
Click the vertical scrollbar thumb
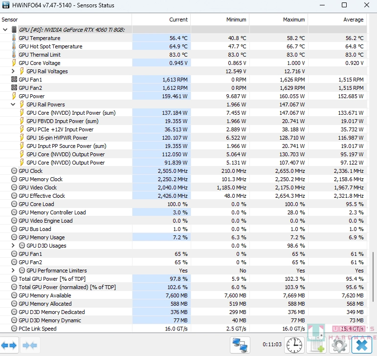point(373,277)
